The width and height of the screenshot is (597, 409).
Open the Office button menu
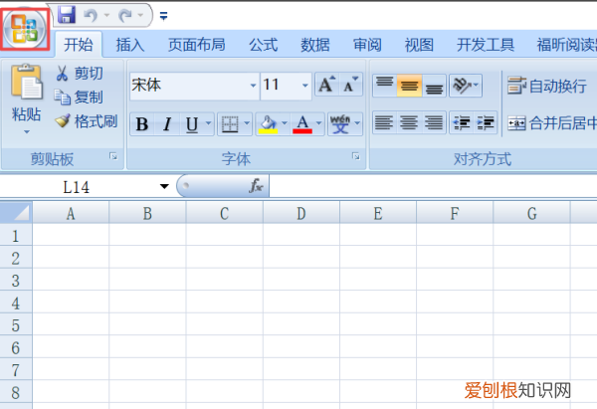25,29
